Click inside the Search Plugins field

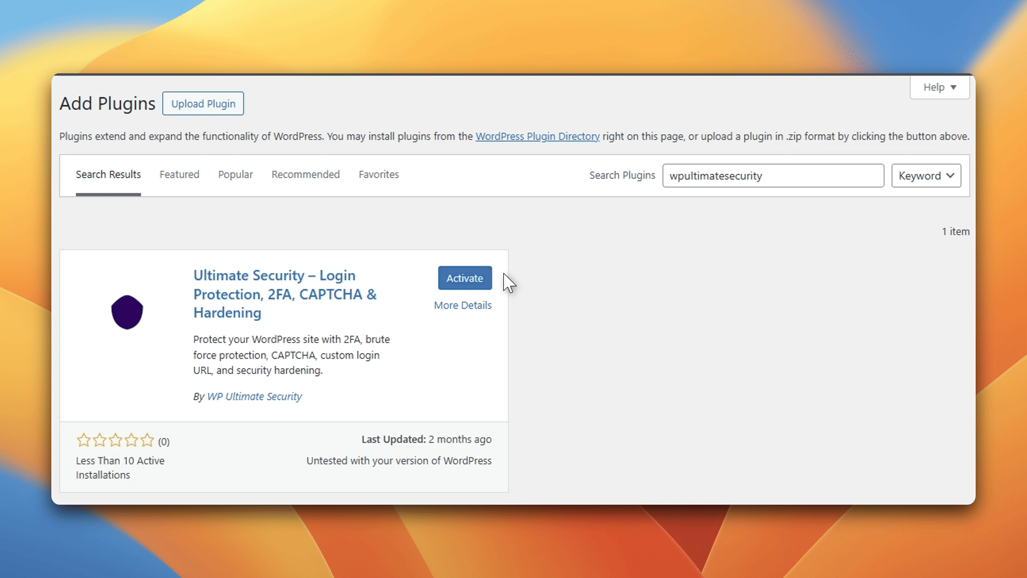pos(773,176)
